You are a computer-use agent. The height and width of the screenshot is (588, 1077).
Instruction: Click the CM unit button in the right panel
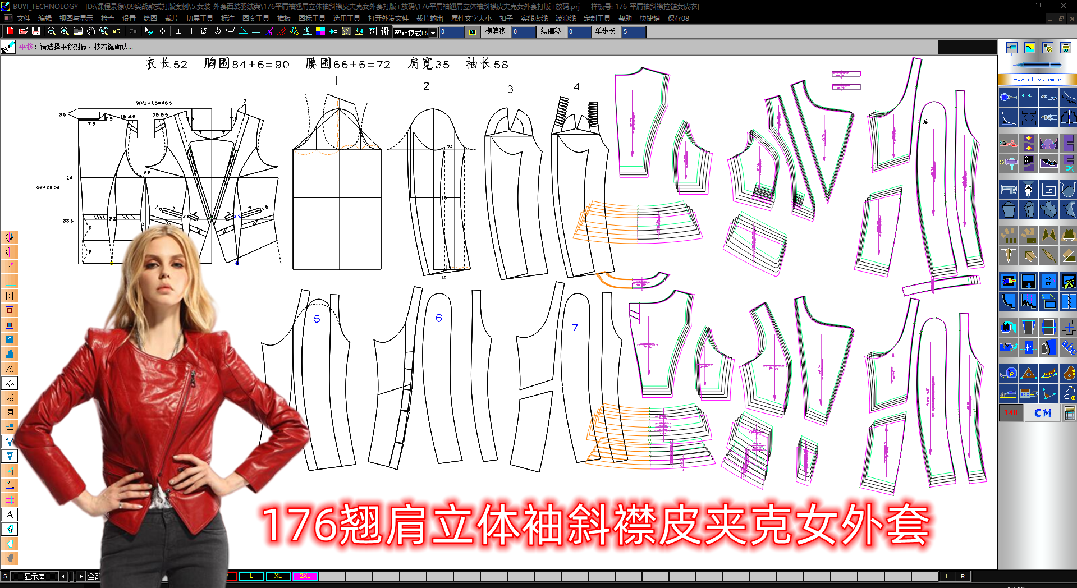pos(1043,412)
